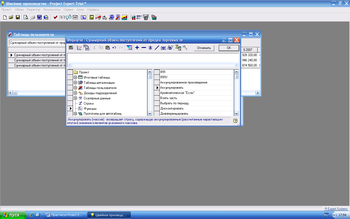
Task: Select the Строки tree item
Action: click(x=89, y=103)
